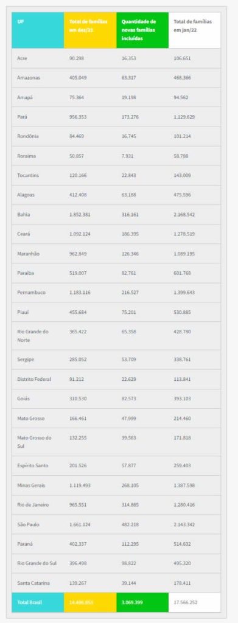Click the Acre row label
This screenshot has width=238, height=623.
pos(23,58)
